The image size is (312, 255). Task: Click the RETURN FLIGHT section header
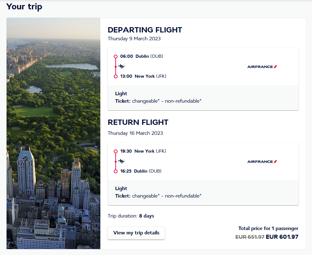click(x=138, y=122)
